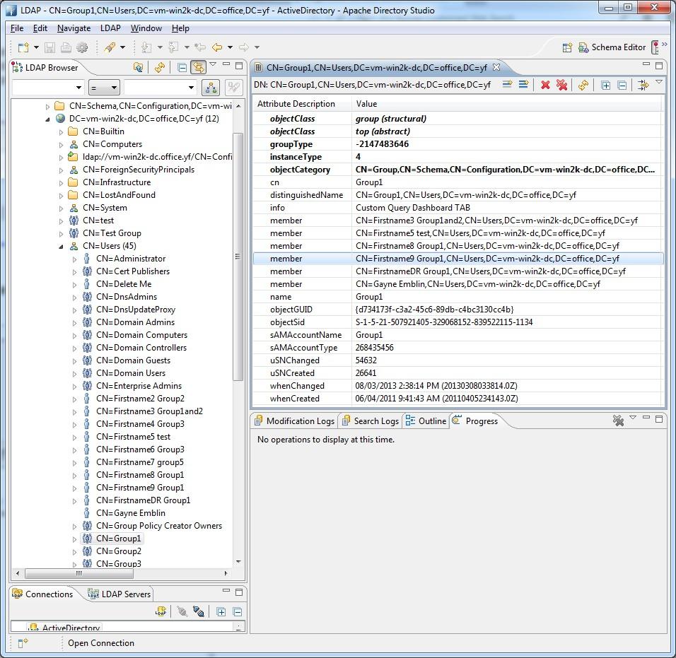Close the CN=Group1 editor tab

496,67
